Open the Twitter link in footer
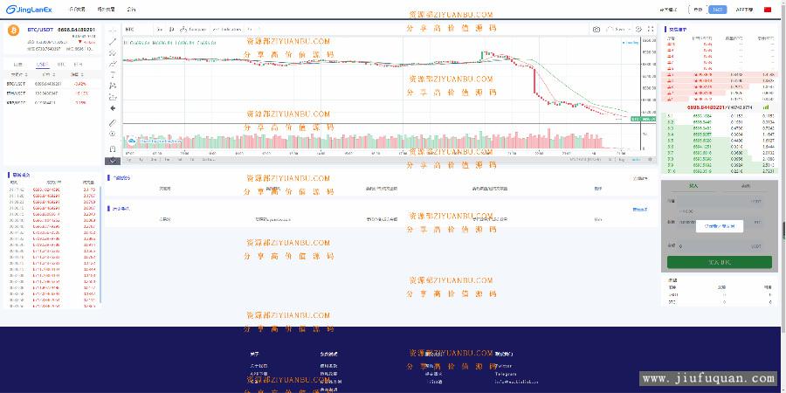The image size is (786, 393). (x=504, y=366)
